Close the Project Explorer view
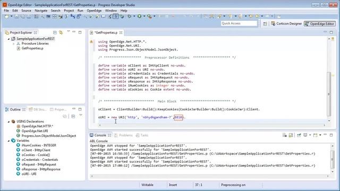340x191 pixels. point(36,32)
